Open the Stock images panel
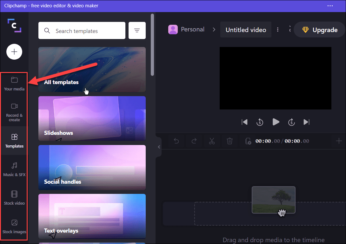This screenshot has height=244, width=346. point(14,226)
